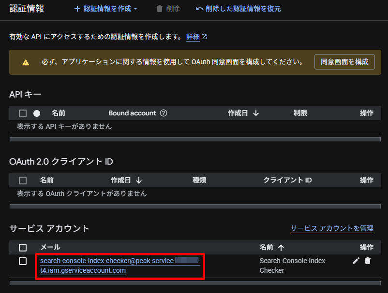Click the up arrow beside service account 名前
Screen dimensions: 388x293
(x=281, y=248)
